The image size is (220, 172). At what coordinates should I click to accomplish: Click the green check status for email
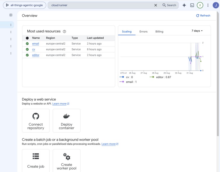[27, 44]
